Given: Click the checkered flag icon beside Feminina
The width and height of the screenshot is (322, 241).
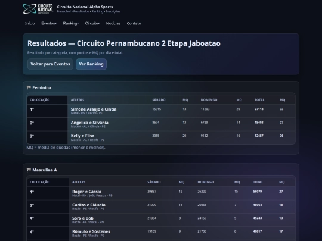Looking at the screenshot, I should tap(29, 87).
